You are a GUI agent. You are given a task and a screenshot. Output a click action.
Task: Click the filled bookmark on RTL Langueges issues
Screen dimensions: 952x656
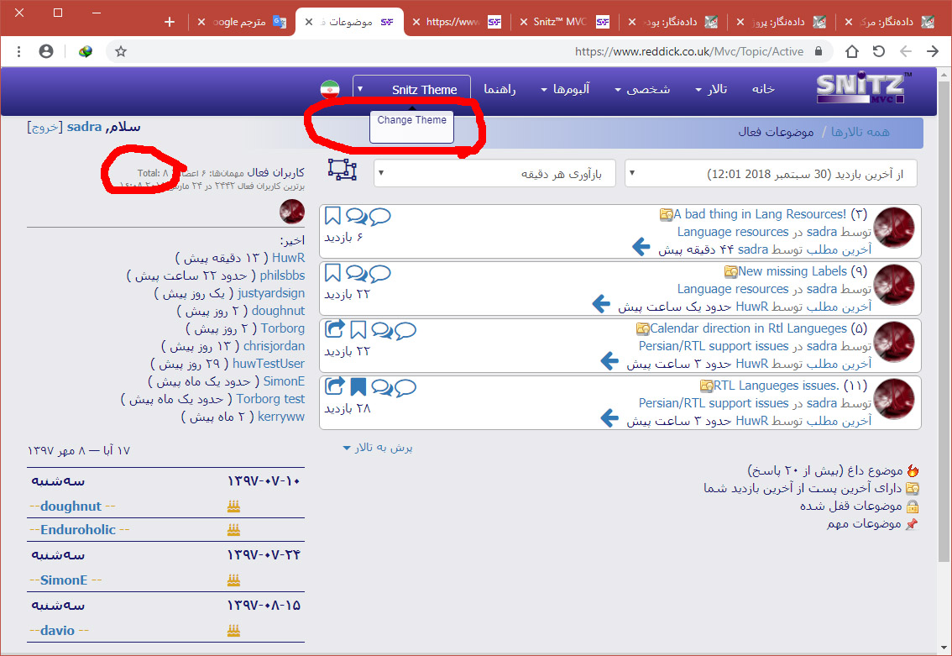tap(358, 387)
